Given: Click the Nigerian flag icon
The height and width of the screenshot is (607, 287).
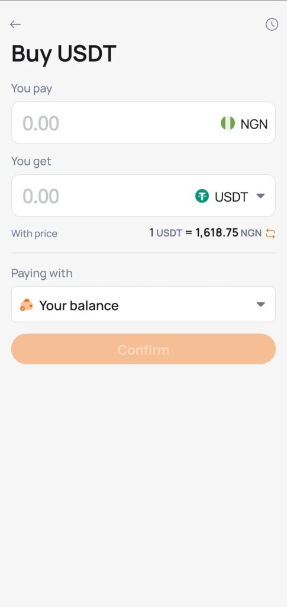Looking at the screenshot, I should 228,123.
